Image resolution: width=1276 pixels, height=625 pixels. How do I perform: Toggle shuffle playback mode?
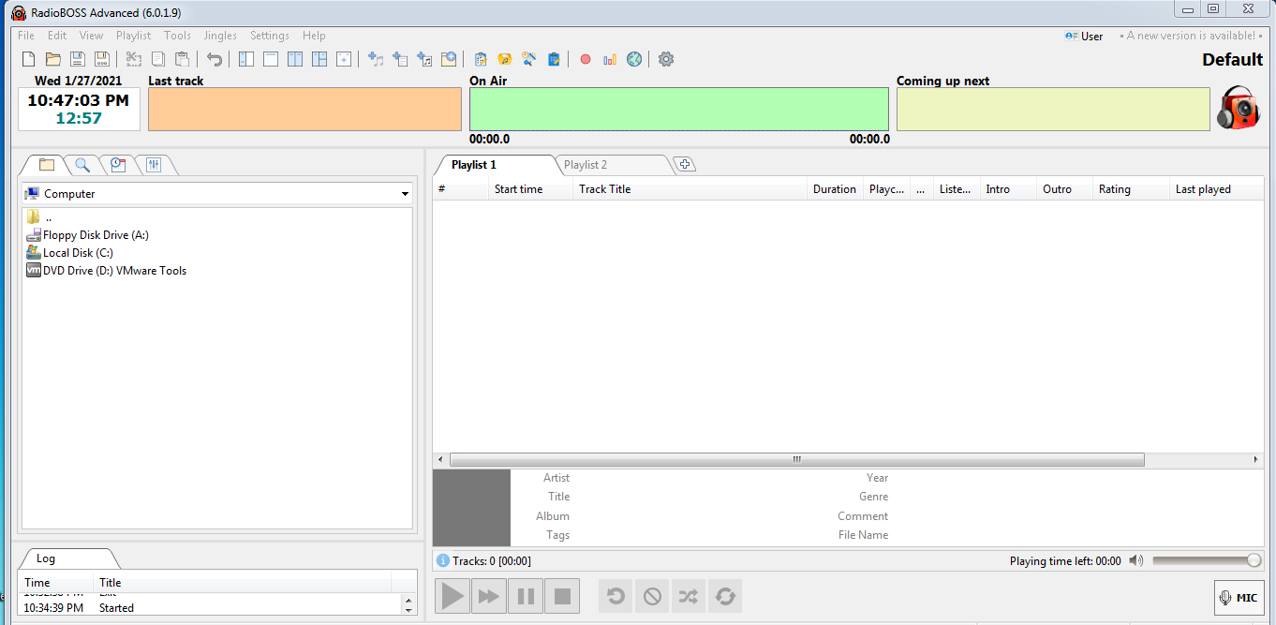click(689, 596)
